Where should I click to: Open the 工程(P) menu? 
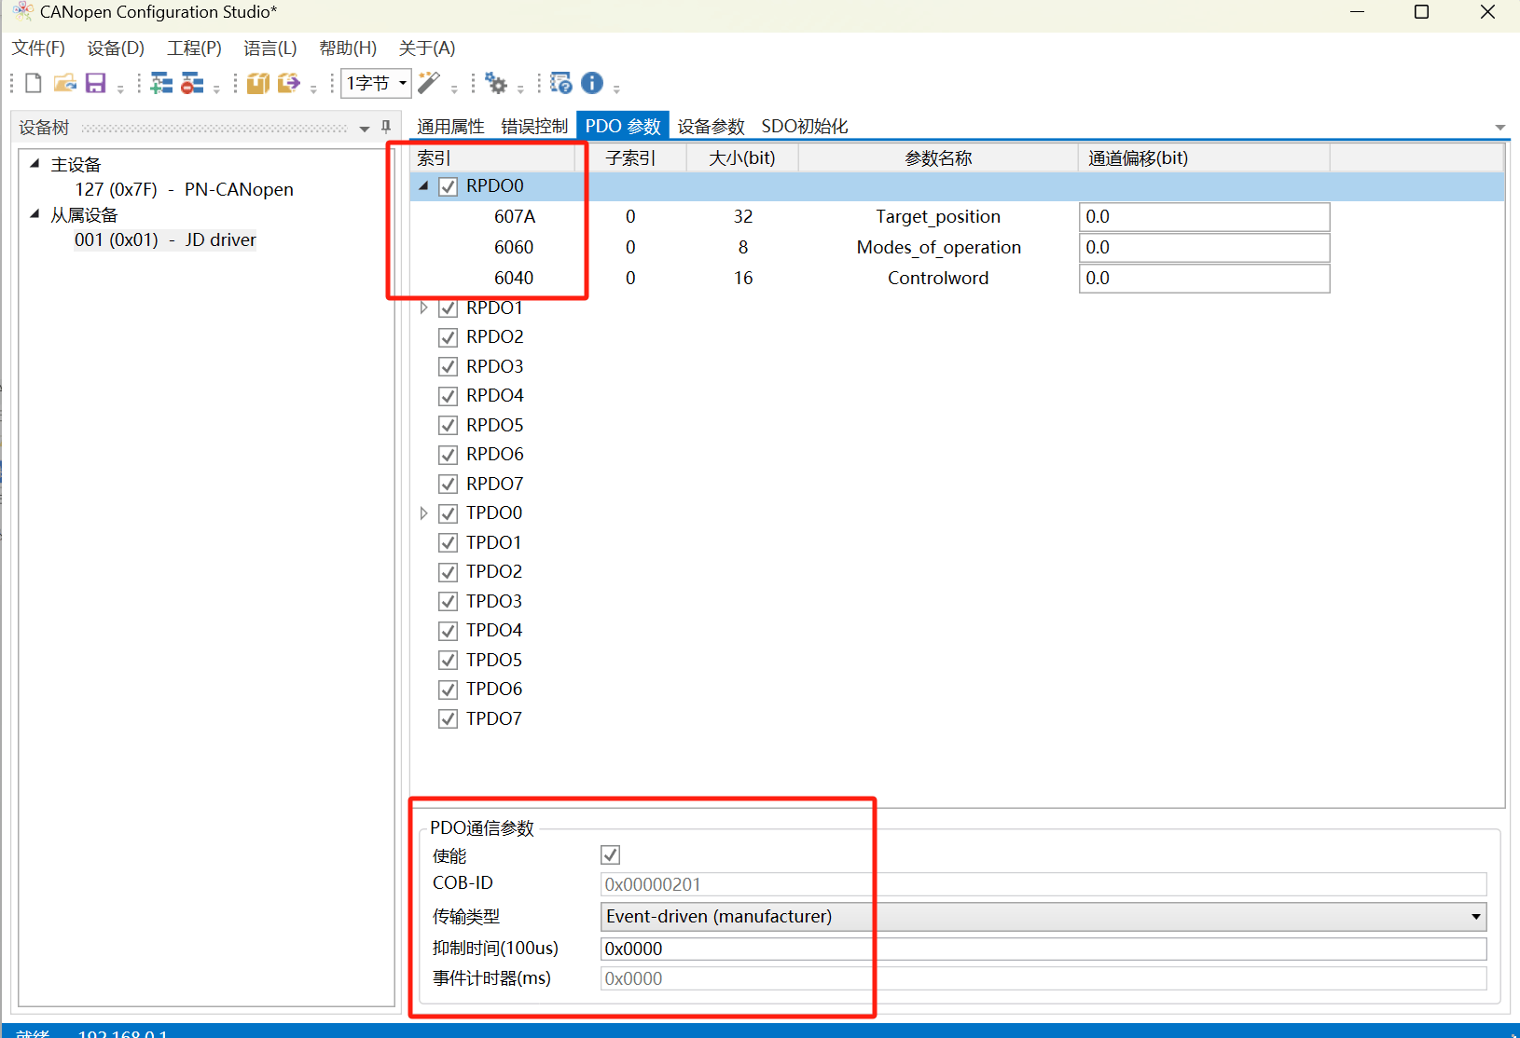(x=194, y=48)
